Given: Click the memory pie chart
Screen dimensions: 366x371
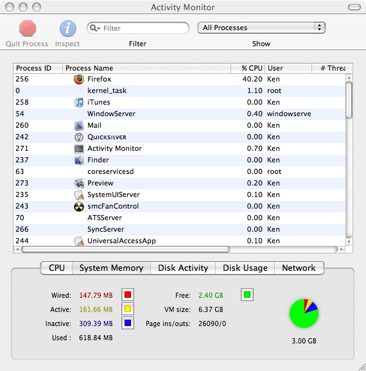Looking at the screenshot, I should 304,313.
